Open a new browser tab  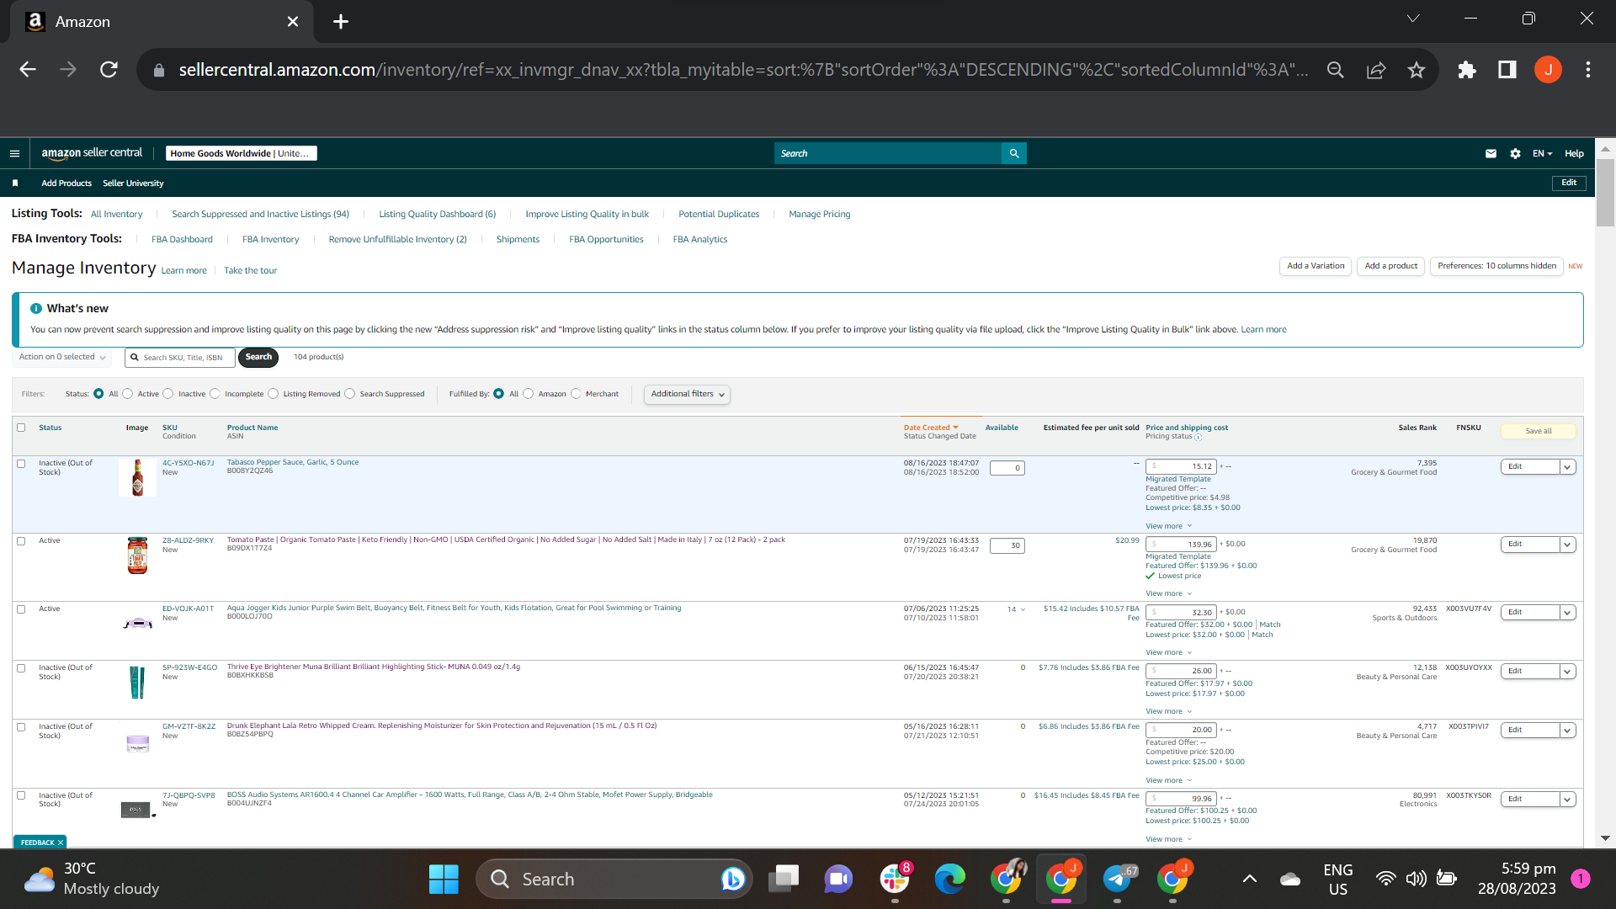[341, 22]
